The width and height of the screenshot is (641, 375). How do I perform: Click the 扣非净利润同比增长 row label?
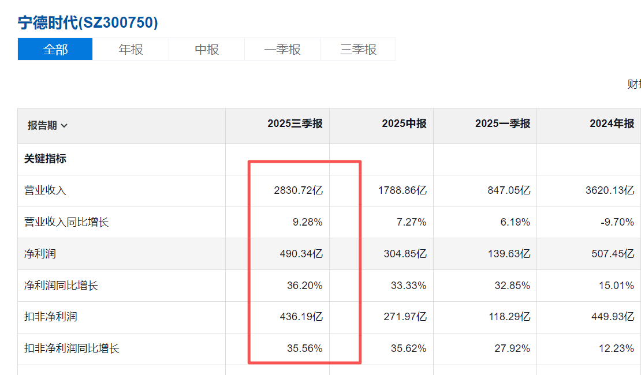click(x=72, y=348)
